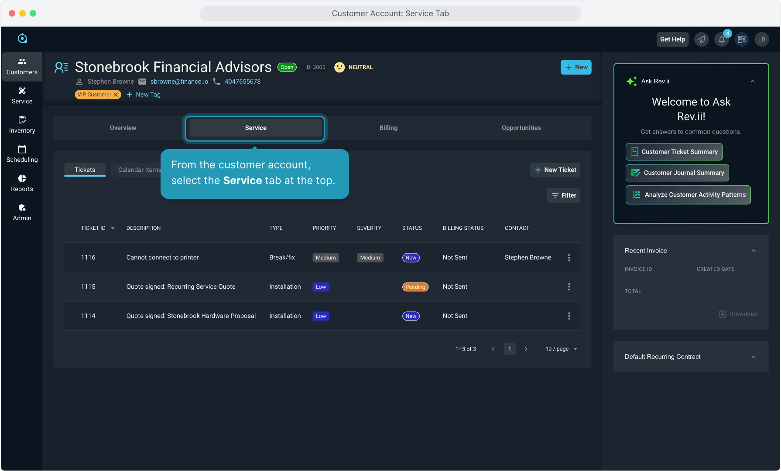Open Scheduling from the left sidebar

22,154
